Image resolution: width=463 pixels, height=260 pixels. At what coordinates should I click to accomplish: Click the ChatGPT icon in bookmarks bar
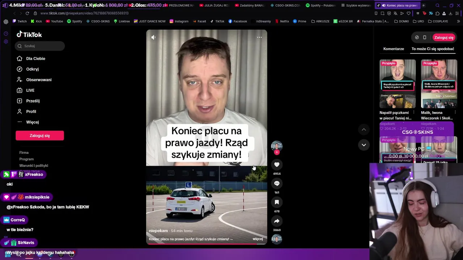[x=6, y=21]
